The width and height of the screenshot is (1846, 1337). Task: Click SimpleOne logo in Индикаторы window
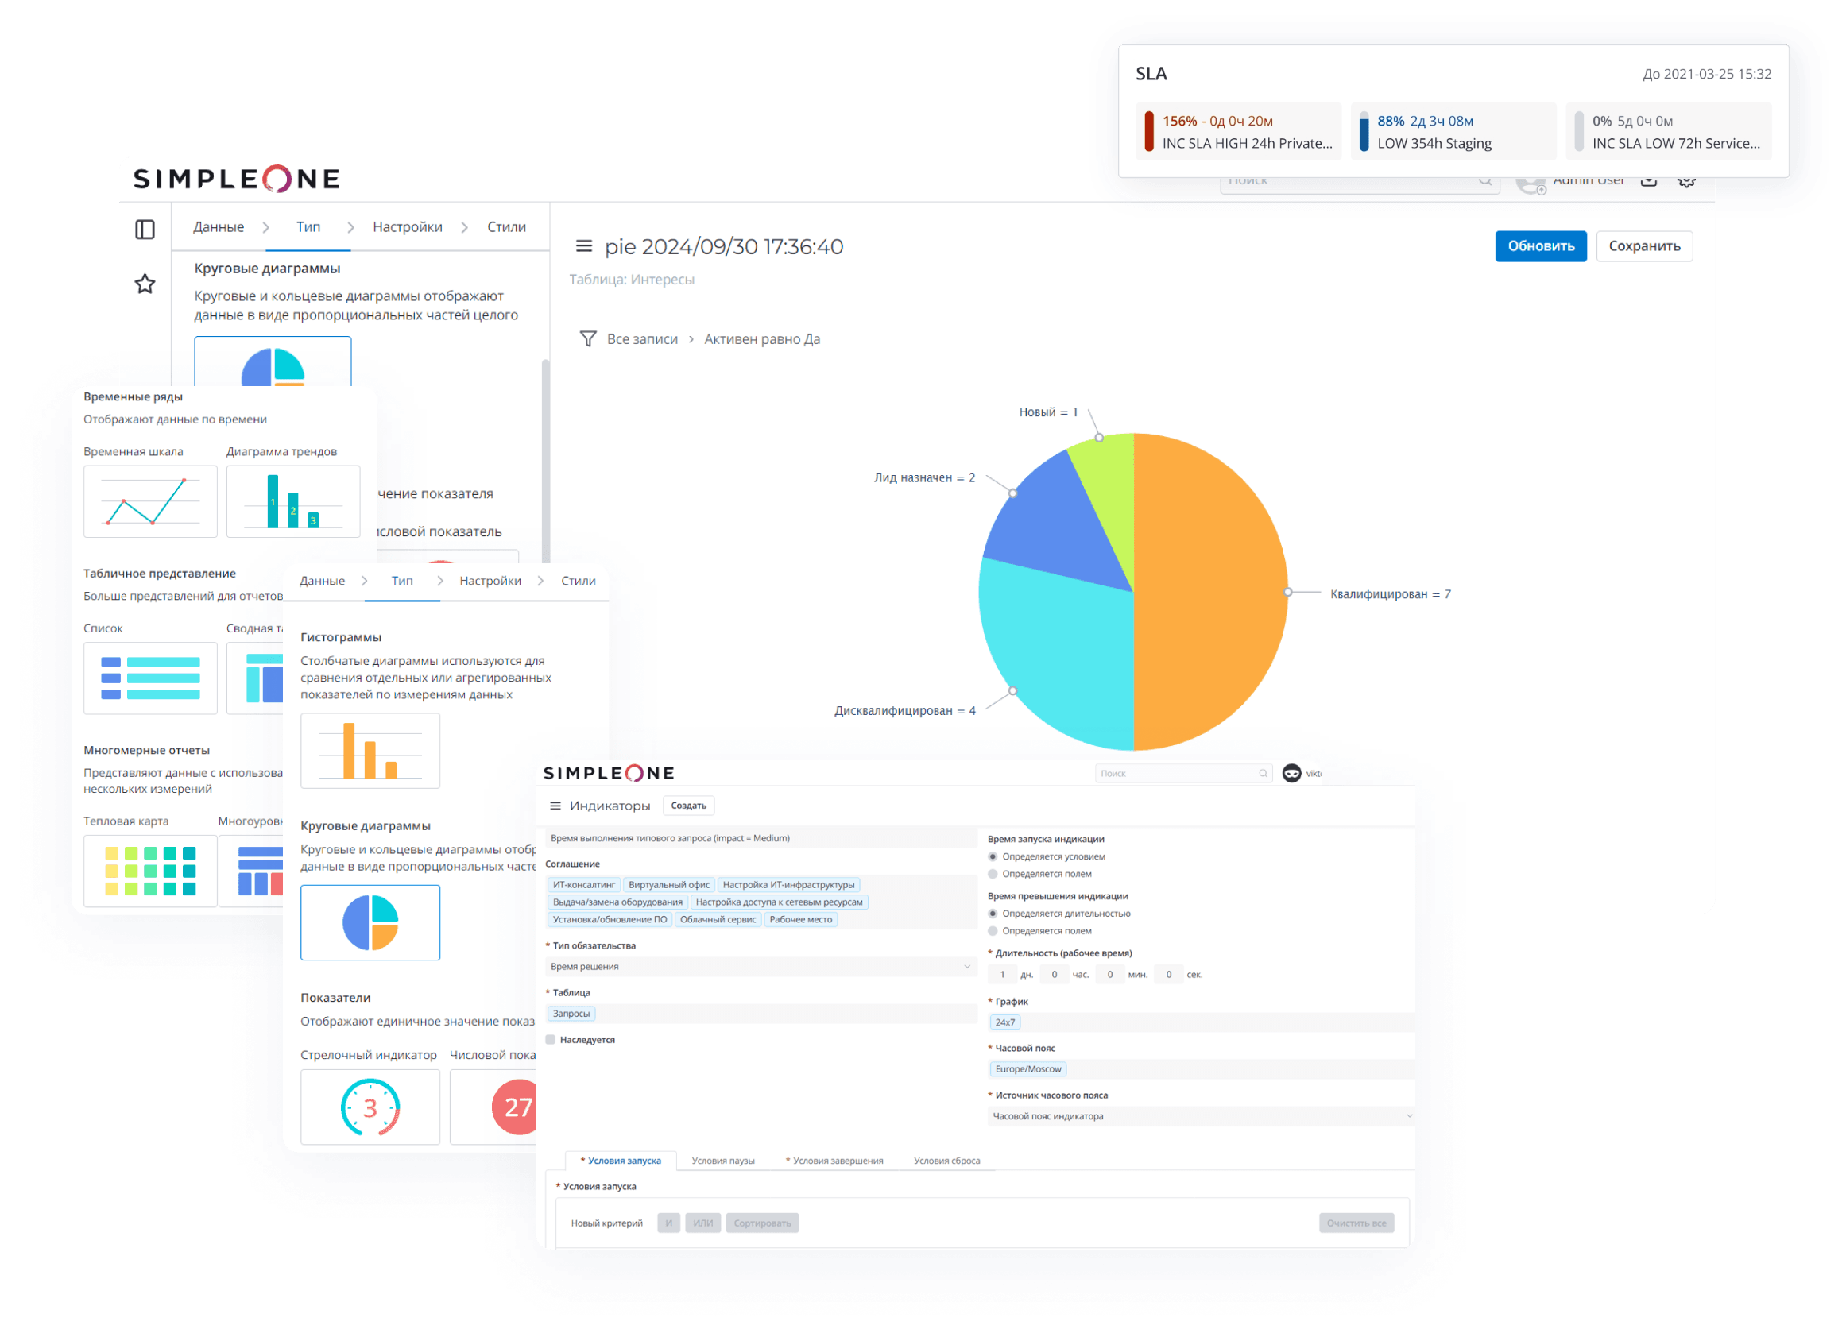click(x=609, y=773)
